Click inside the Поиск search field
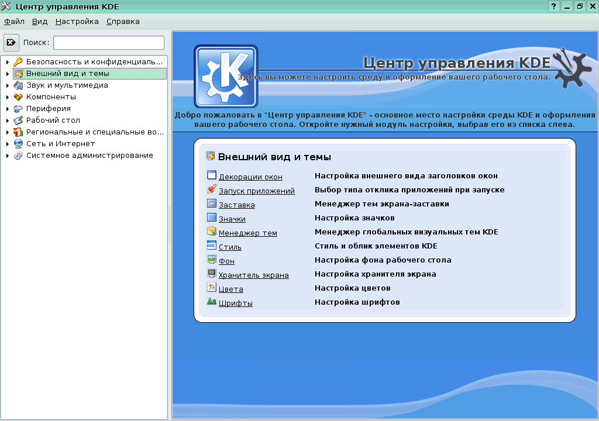The height and width of the screenshot is (421, 599). click(108, 42)
